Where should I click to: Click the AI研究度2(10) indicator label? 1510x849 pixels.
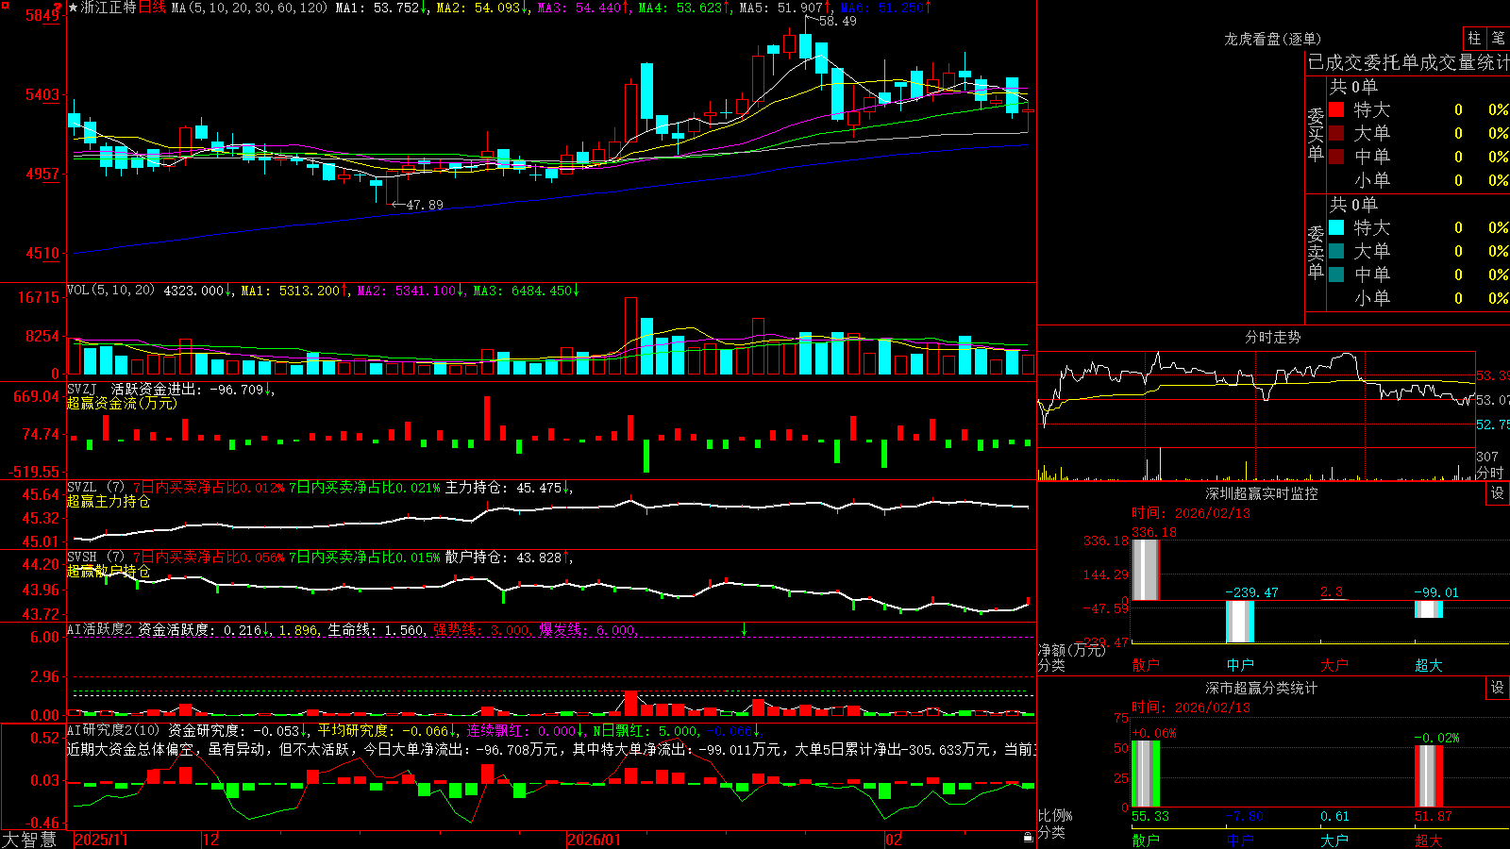tap(114, 730)
